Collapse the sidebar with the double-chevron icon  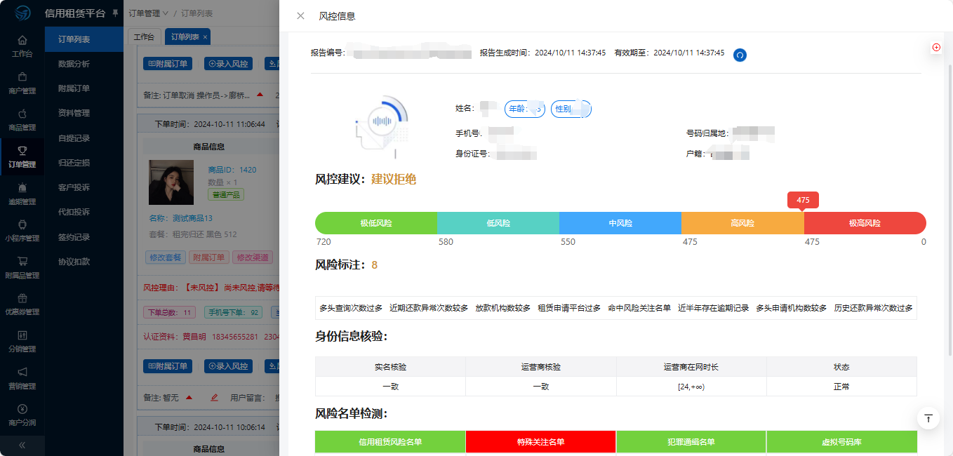coord(22,445)
